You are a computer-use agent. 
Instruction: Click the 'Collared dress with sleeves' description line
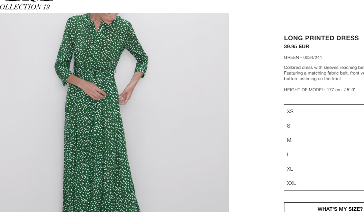324,67
